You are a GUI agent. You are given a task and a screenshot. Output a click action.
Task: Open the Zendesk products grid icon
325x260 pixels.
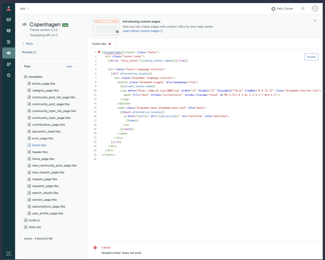(x=303, y=9)
